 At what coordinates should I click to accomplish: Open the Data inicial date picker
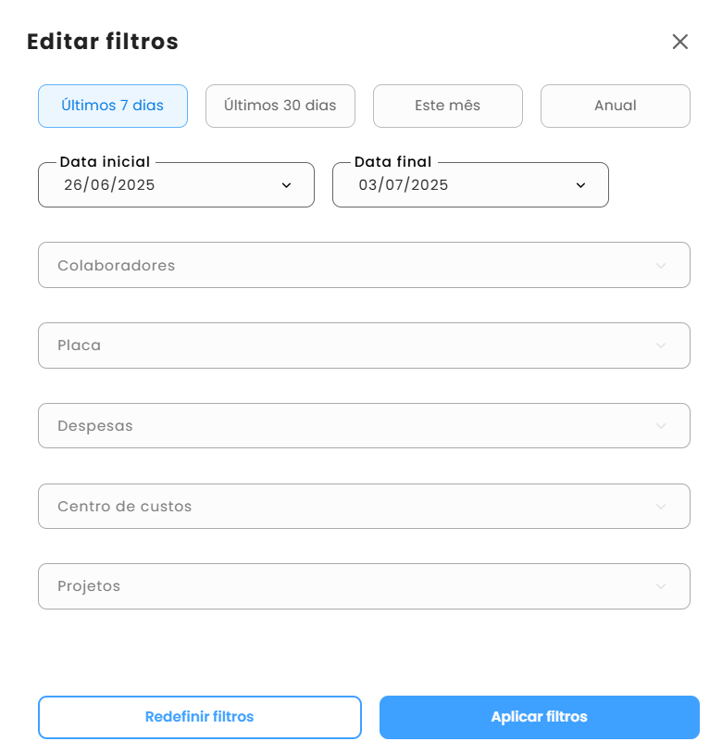tap(176, 184)
